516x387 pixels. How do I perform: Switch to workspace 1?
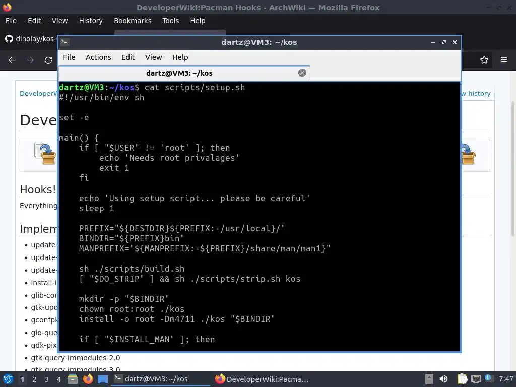(22, 379)
